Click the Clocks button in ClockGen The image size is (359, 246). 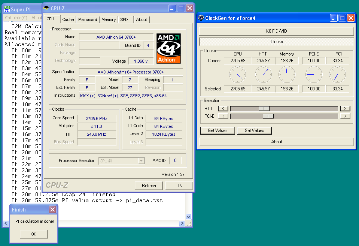[x=277, y=42]
